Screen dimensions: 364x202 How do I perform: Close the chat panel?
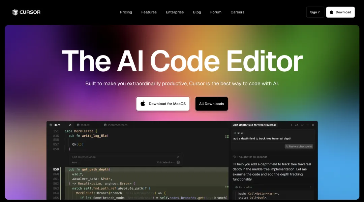(x=313, y=125)
